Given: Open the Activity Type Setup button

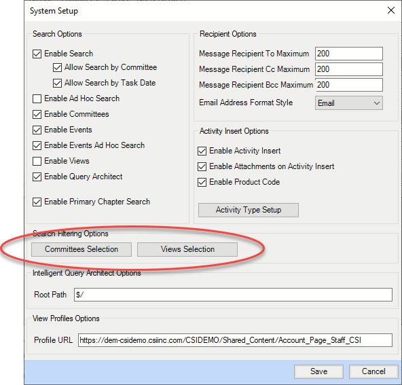Looking at the screenshot, I should click(248, 210).
